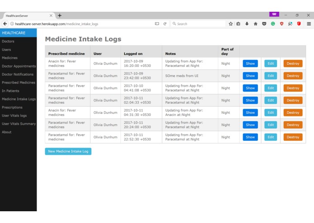
Task: Click the browser Search field
Action: [198, 24]
